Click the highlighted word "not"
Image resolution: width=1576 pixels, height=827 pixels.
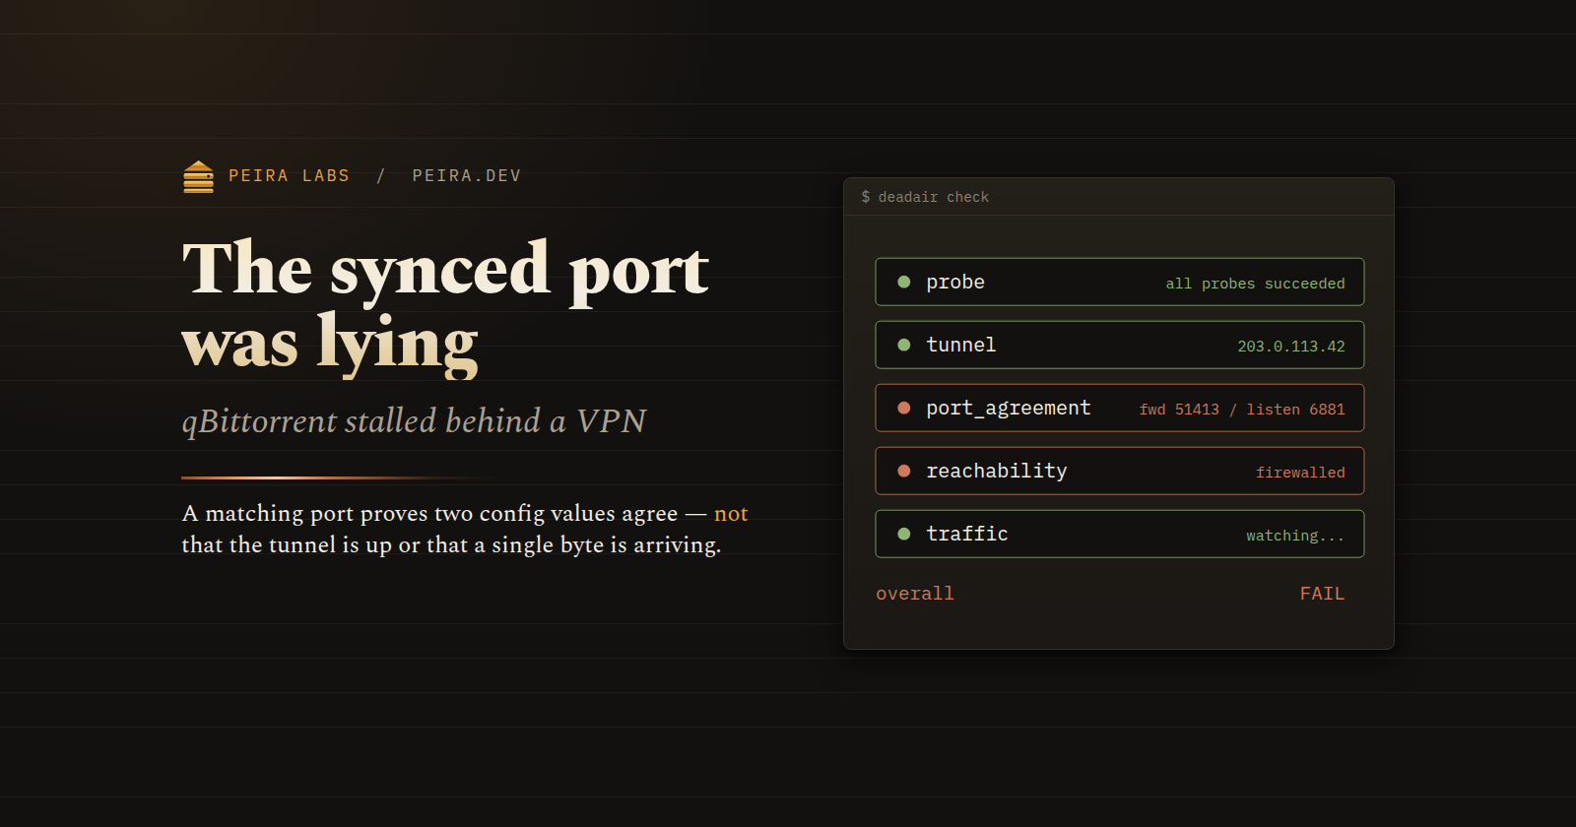pyautogui.click(x=731, y=514)
